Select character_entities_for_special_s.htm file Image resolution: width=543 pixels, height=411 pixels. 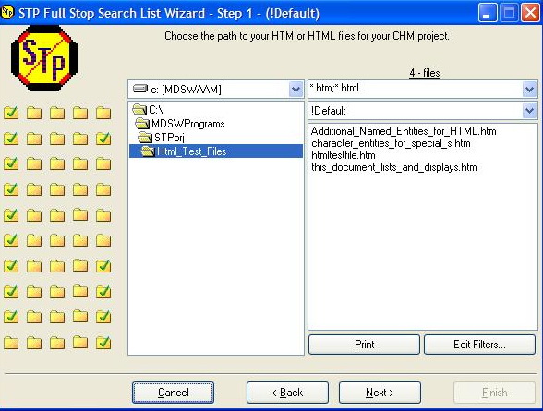(391, 143)
